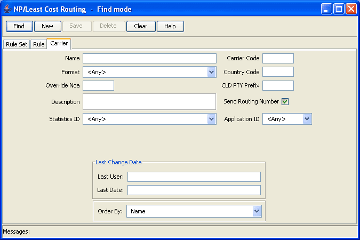Click the Last User field
Viewport: 360px width, 240px height.
click(194, 177)
